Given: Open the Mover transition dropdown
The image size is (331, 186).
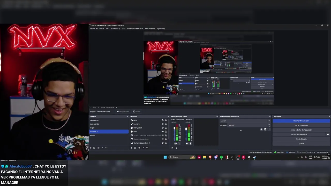Looking at the screenshot, I should (245, 121).
